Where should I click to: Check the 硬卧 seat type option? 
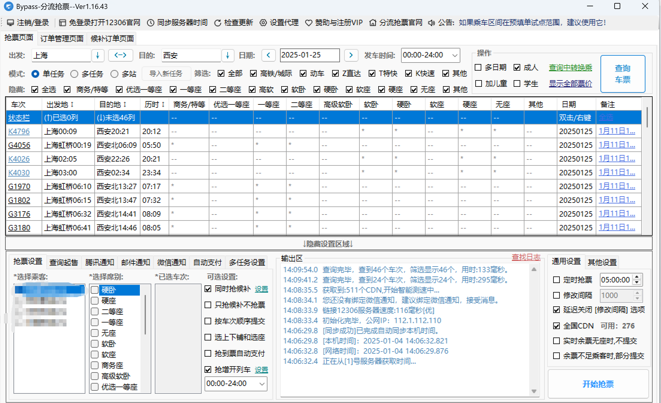95,290
